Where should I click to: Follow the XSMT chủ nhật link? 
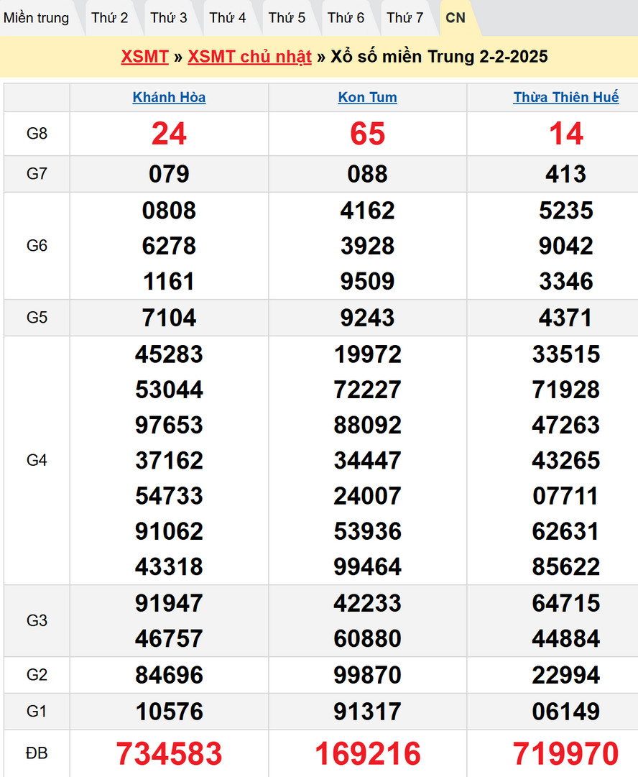[249, 57]
